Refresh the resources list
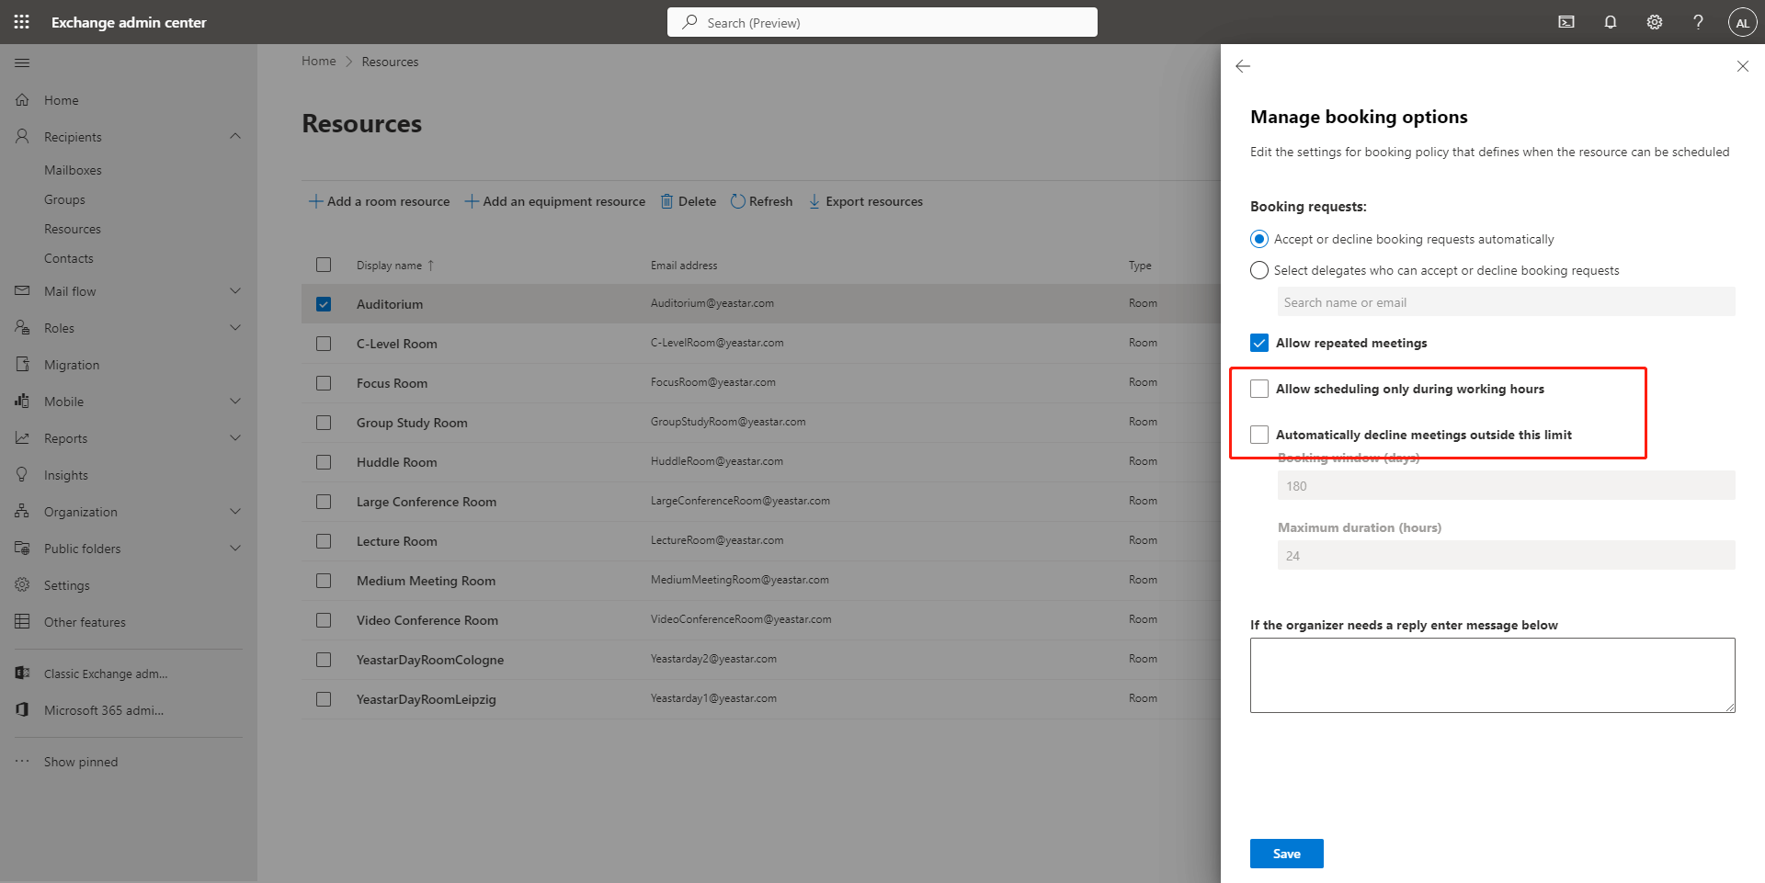 coord(761,201)
